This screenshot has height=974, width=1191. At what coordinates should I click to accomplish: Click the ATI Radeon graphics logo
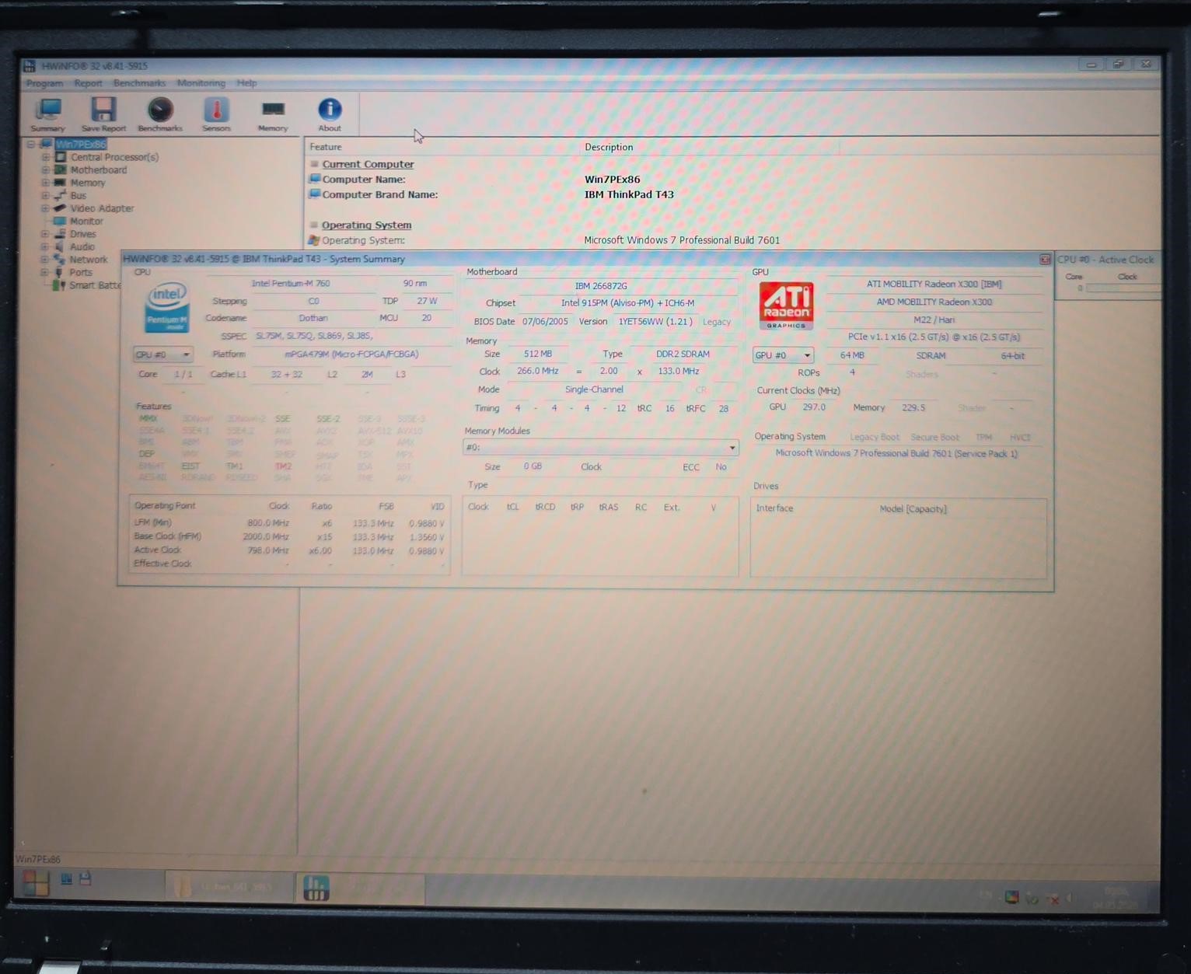tap(786, 305)
